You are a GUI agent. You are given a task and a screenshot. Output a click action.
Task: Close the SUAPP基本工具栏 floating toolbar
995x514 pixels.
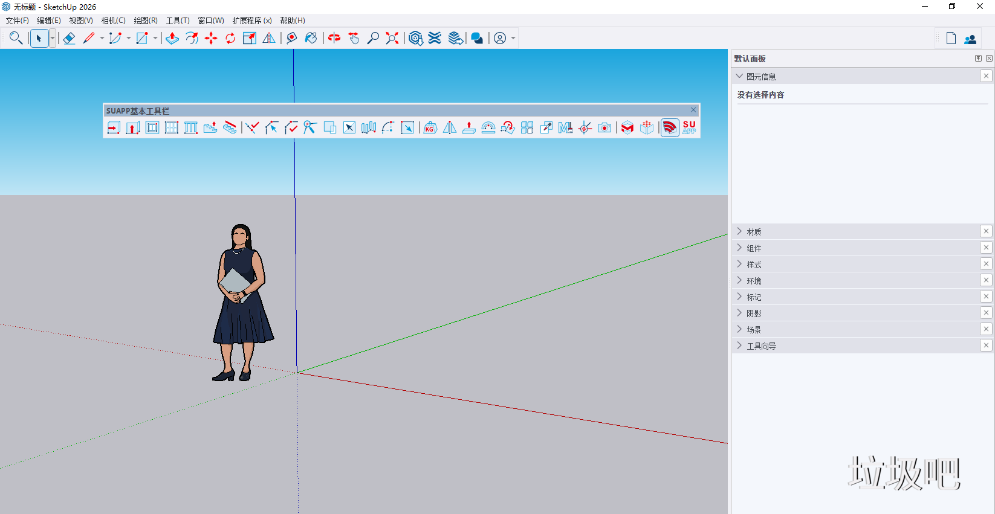click(x=693, y=110)
